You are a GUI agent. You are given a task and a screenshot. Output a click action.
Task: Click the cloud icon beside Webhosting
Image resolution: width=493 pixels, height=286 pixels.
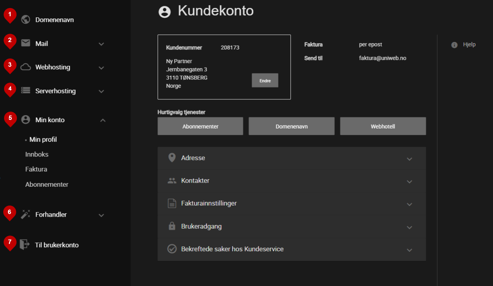25,67
